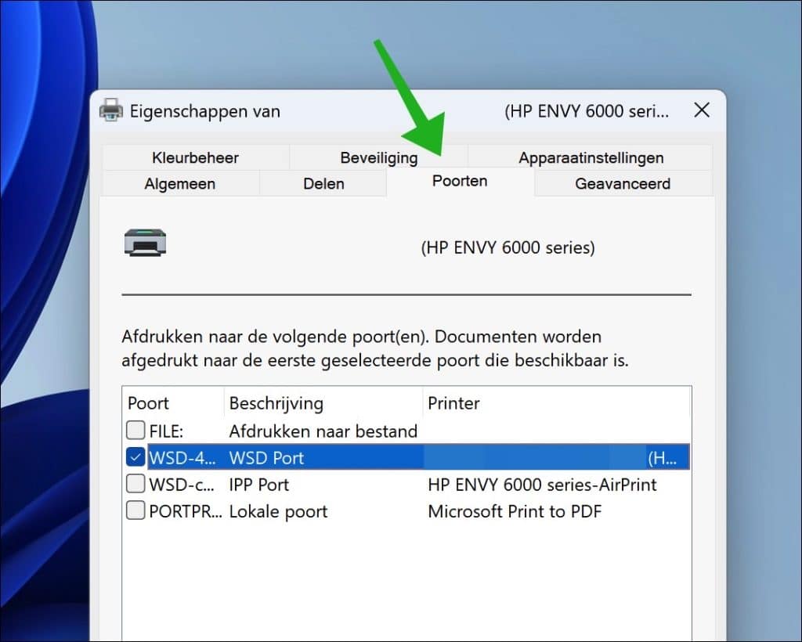Click the 'PORTPR...' port name
This screenshot has height=642, width=802.
click(x=186, y=512)
